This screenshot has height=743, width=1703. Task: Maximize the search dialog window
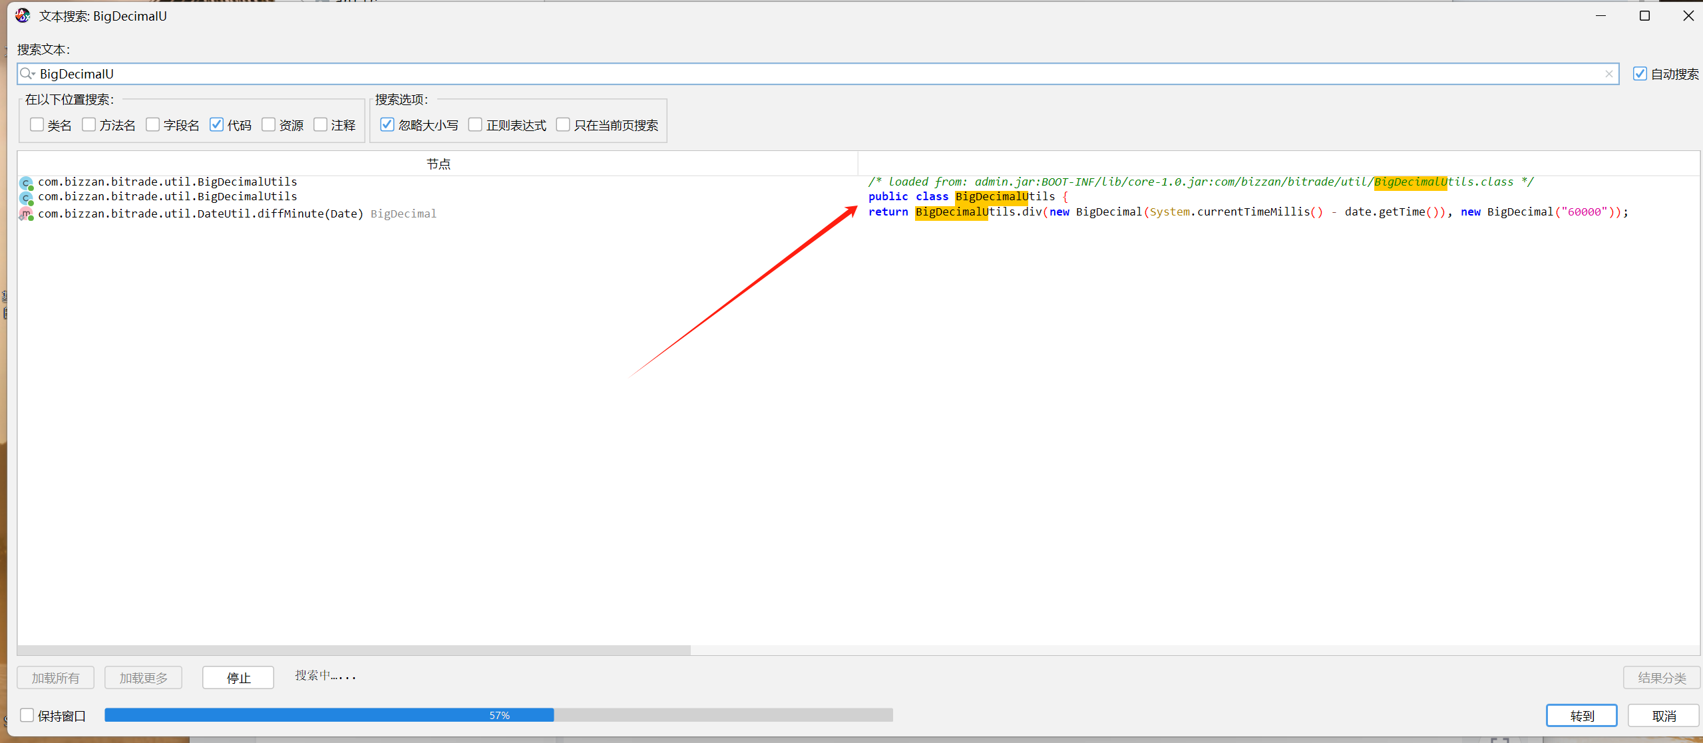click(x=1644, y=15)
